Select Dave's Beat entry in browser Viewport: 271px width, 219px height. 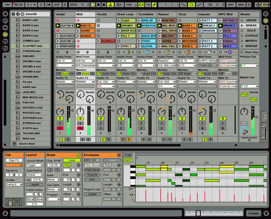pos(30,144)
